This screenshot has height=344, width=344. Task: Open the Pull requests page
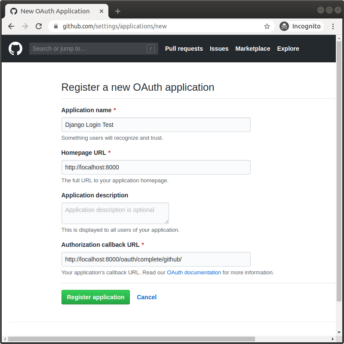tap(184, 49)
